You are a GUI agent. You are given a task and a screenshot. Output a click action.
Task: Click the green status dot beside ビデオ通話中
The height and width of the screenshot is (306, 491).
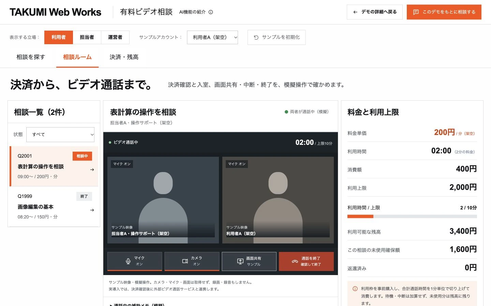110,142
